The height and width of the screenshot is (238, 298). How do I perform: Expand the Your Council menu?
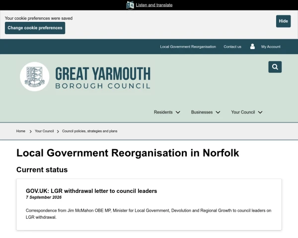click(x=246, y=112)
